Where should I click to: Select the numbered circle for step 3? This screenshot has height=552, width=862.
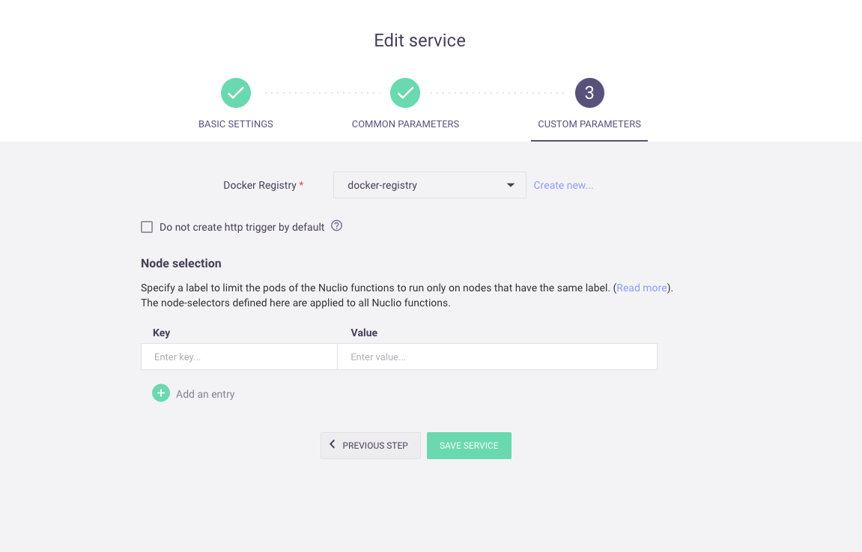(x=589, y=93)
